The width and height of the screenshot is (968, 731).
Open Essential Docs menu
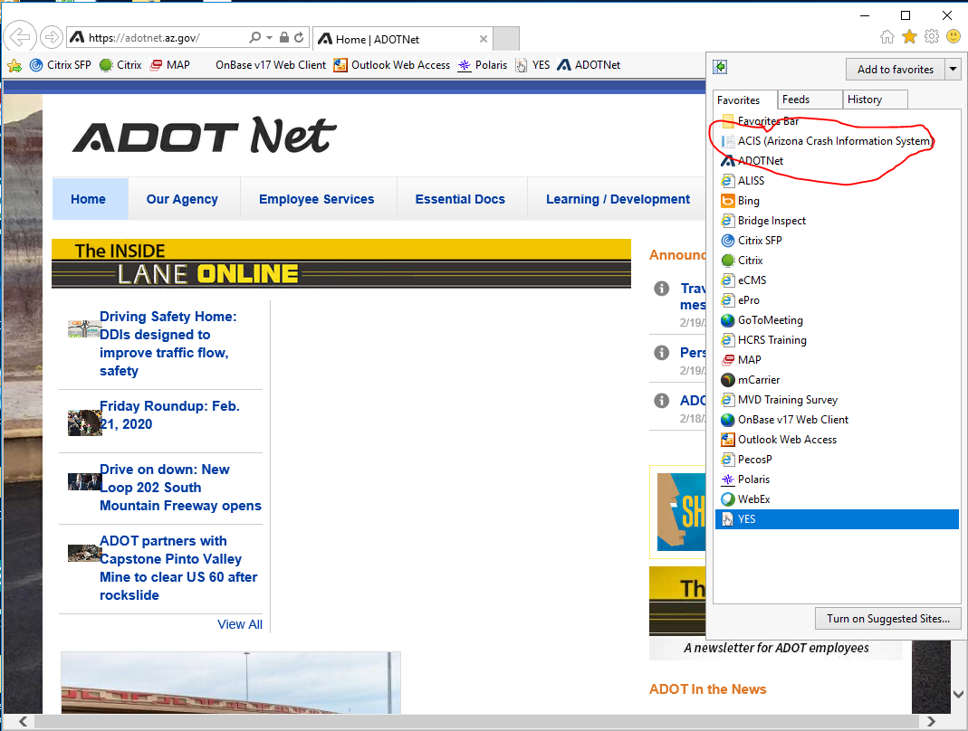[x=460, y=199]
